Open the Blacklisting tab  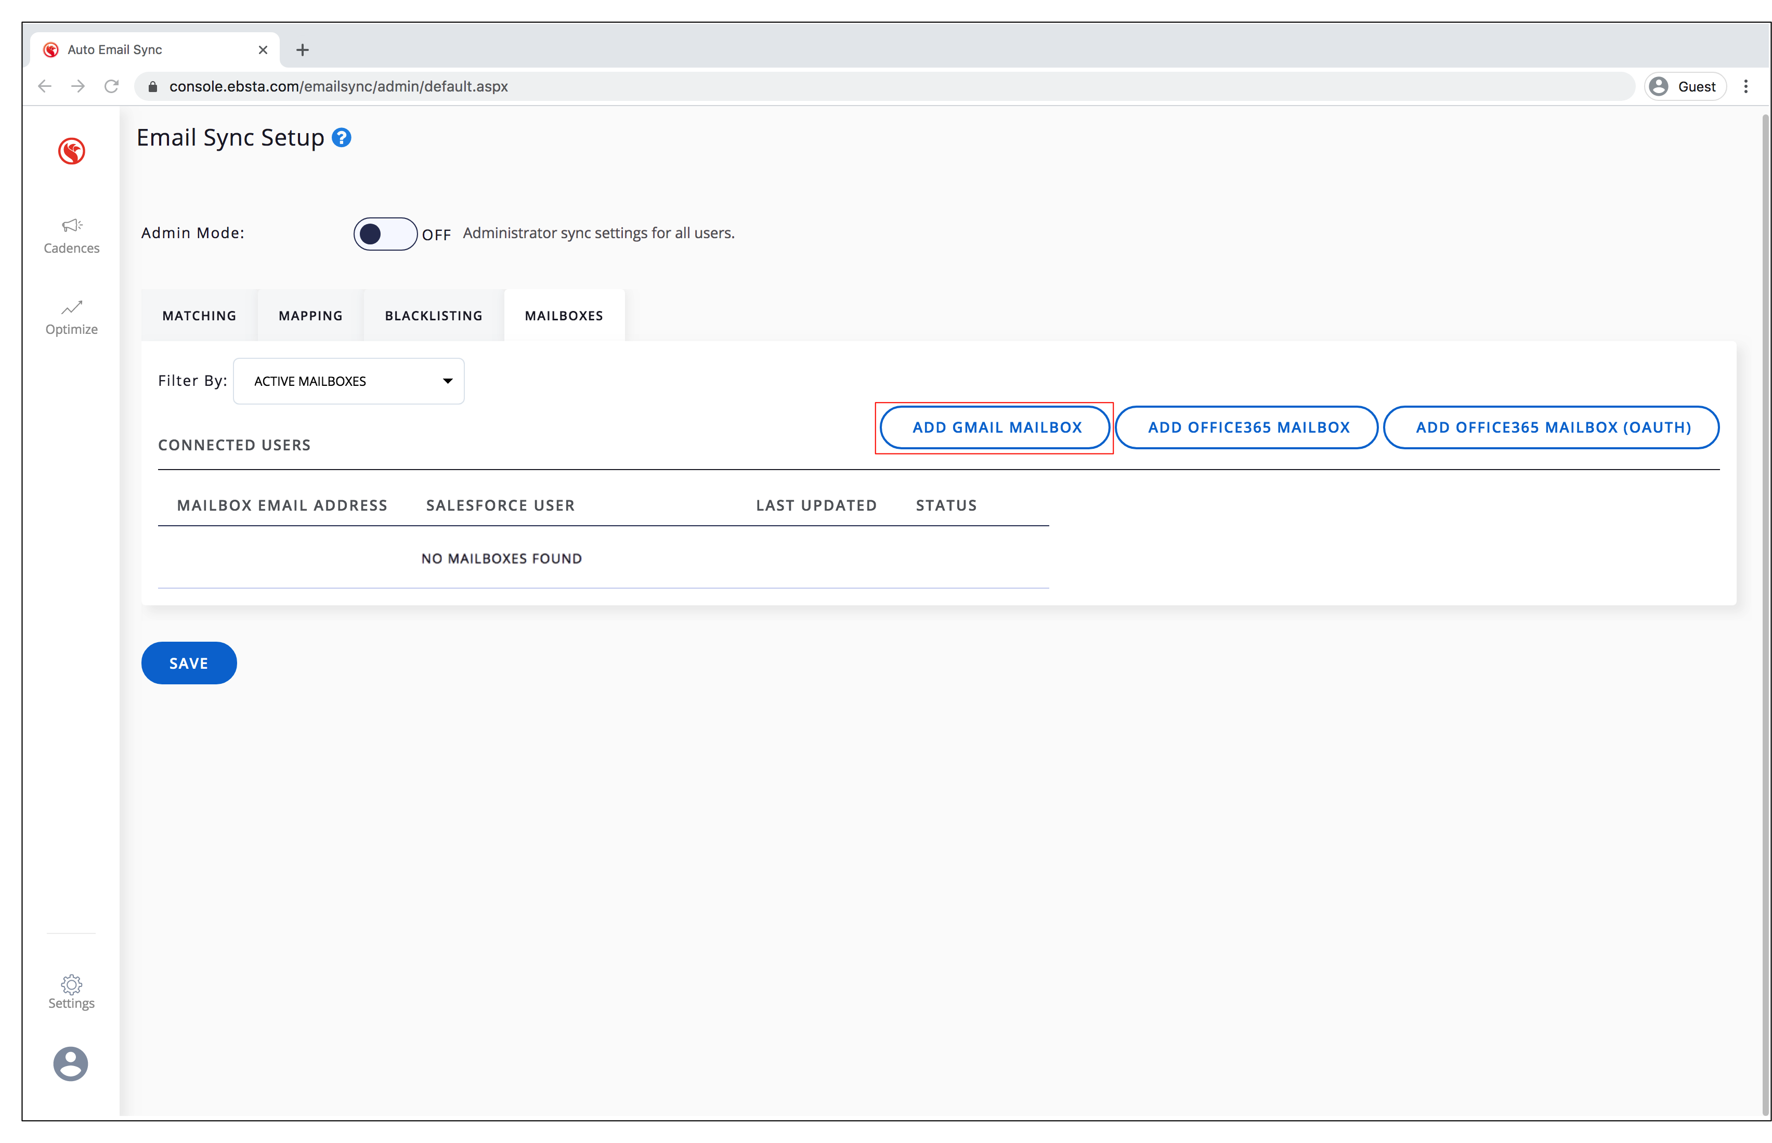point(433,316)
